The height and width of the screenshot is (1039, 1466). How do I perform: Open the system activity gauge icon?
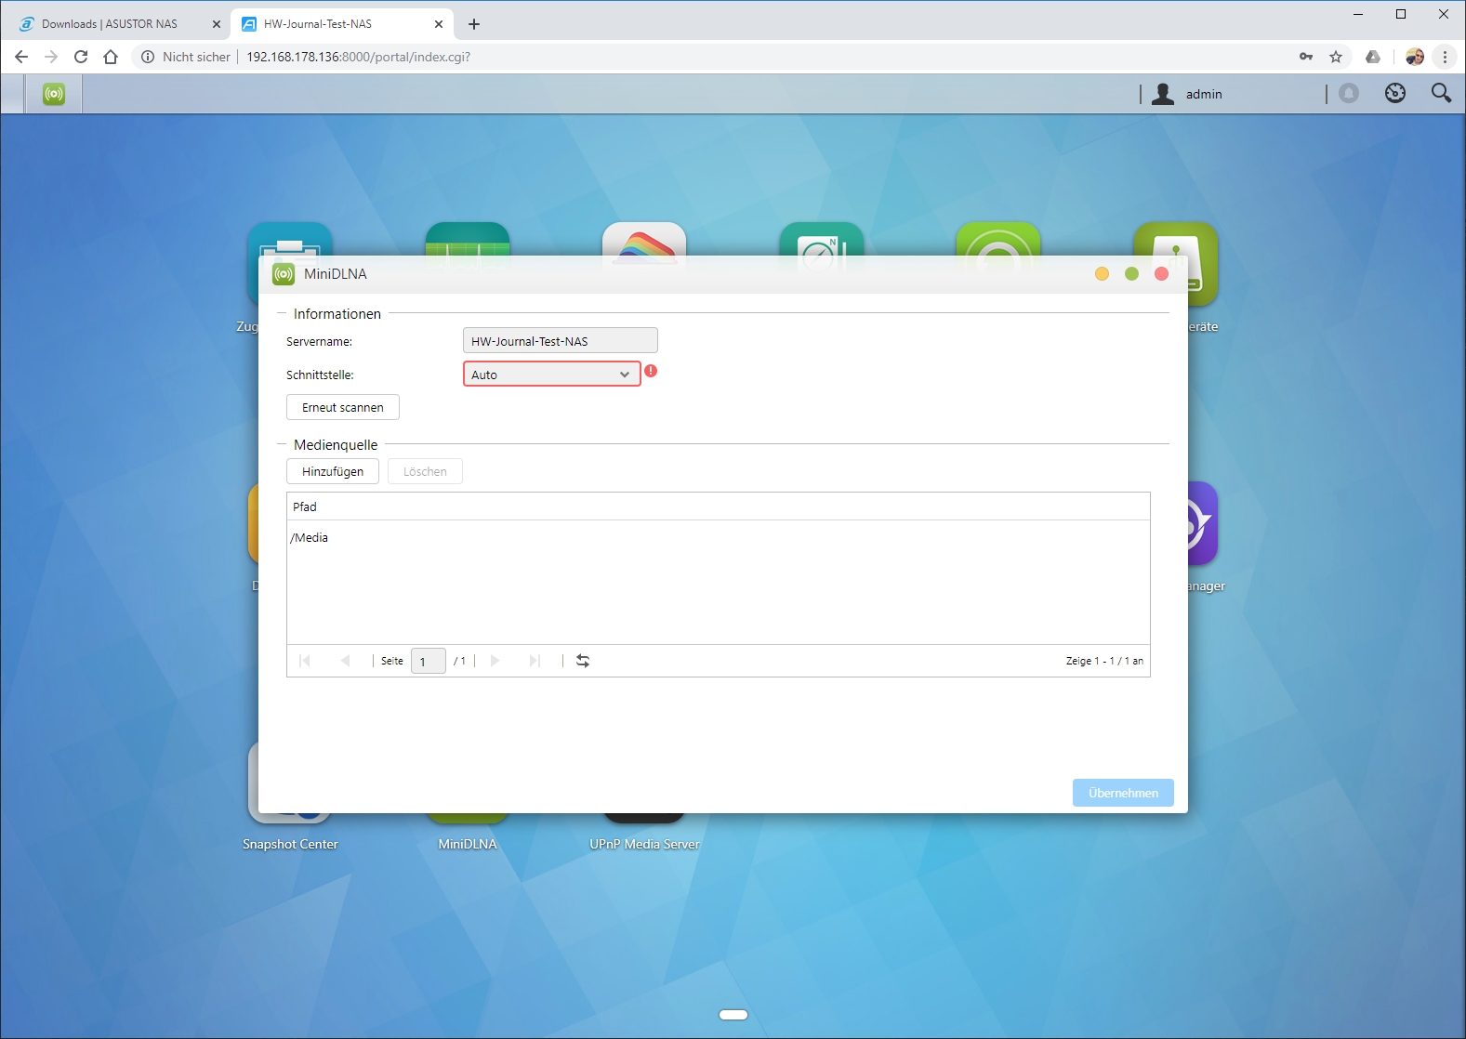point(1395,93)
